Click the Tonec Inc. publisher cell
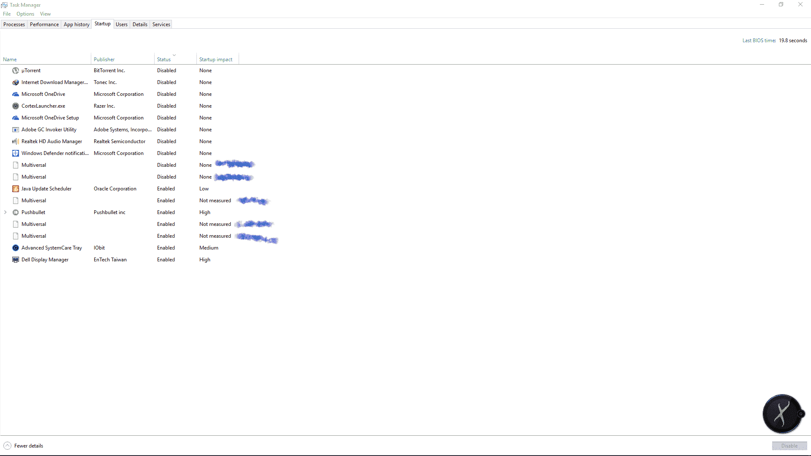Image resolution: width=811 pixels, height=456 pixels. click(x=105, y=82)
